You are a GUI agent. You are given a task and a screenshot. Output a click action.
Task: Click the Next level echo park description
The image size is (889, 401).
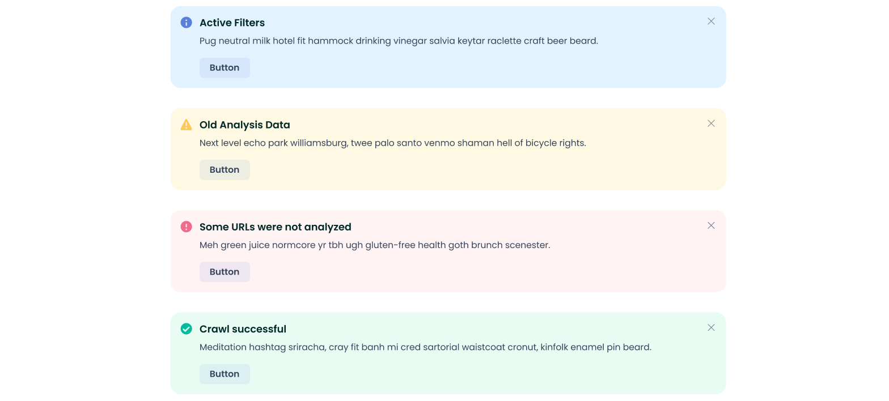point(392,143)
